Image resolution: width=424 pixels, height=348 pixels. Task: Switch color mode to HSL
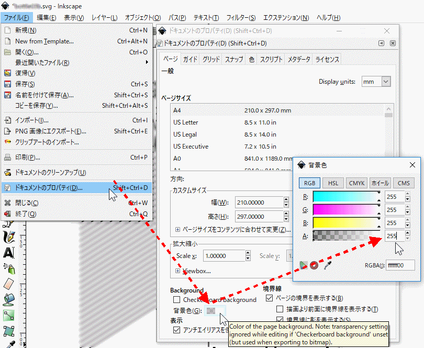333,183
